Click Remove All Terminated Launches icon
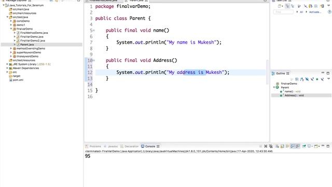 (271, 146)
